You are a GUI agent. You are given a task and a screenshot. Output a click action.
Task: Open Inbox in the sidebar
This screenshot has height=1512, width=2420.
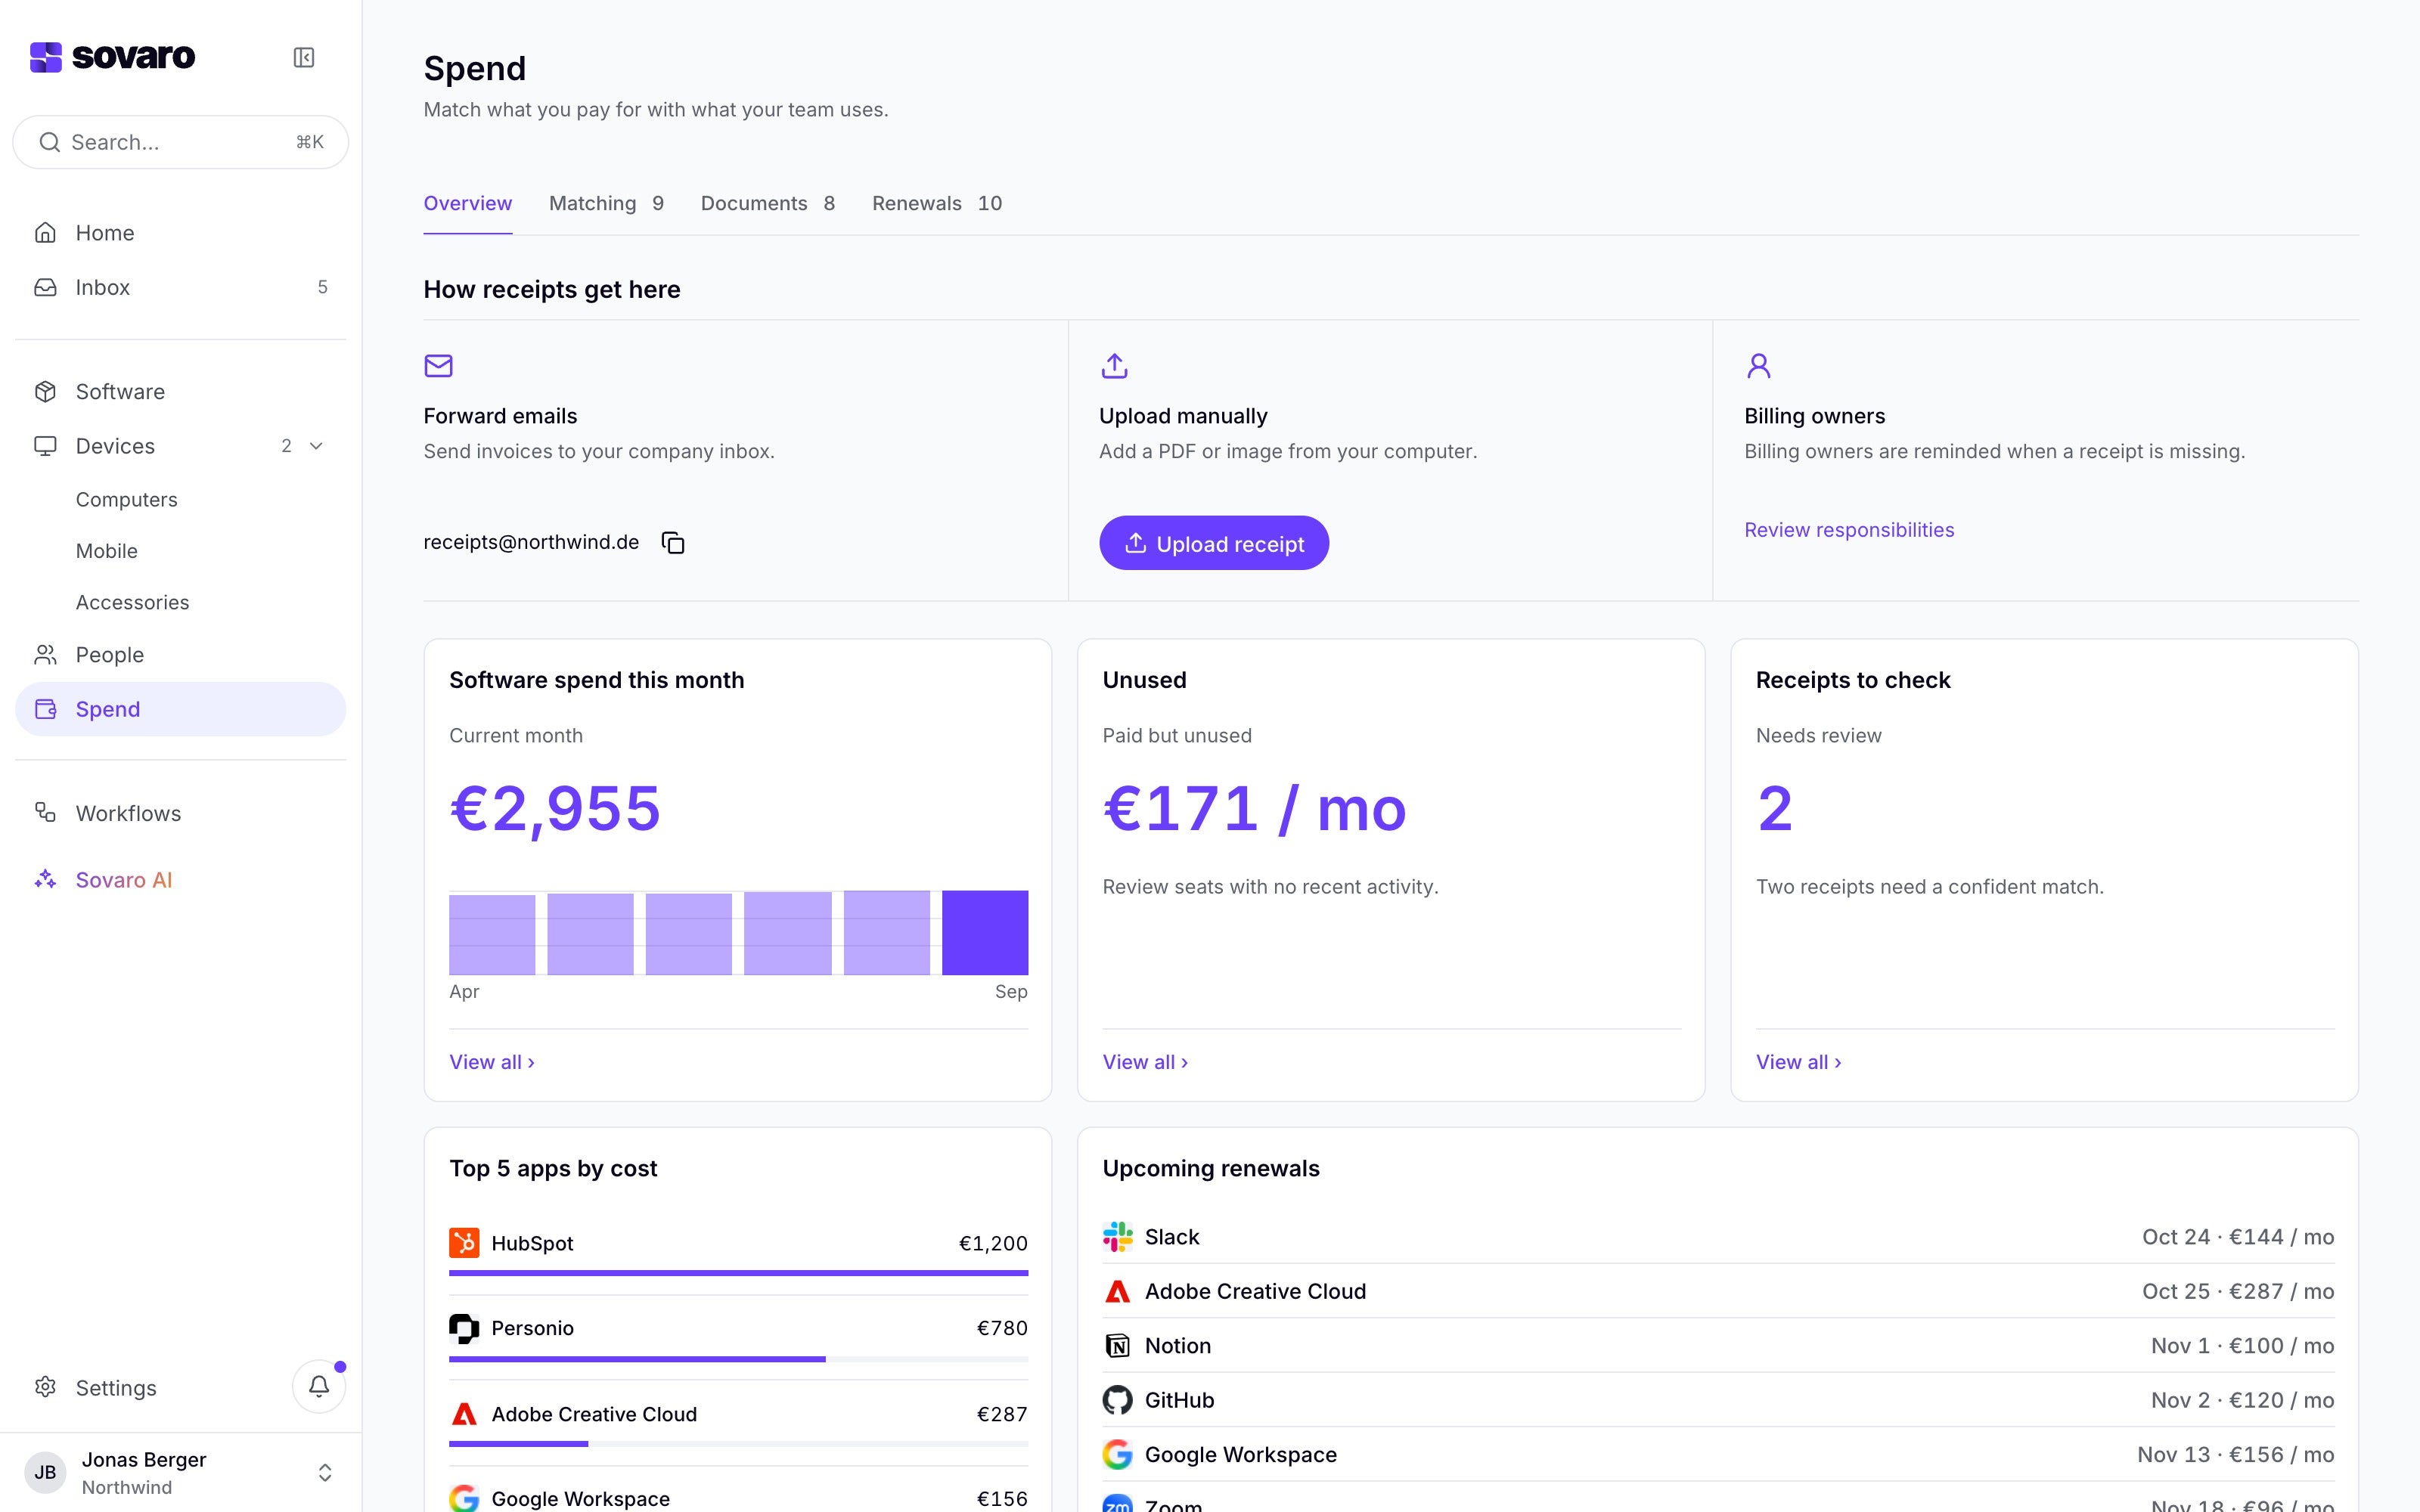click(181, 287)
